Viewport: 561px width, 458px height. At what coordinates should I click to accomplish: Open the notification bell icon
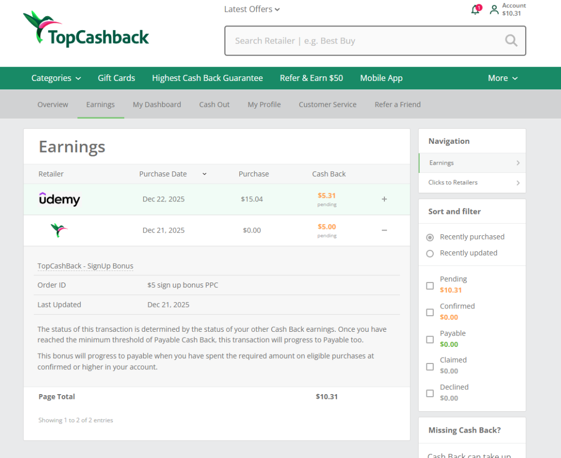click(475, 10)
